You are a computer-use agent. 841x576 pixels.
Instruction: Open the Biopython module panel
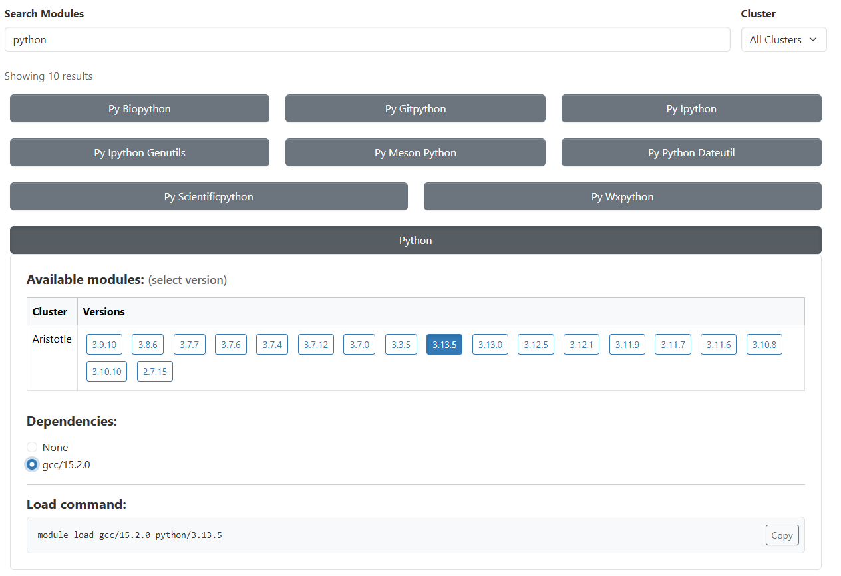tap(139, 108)
